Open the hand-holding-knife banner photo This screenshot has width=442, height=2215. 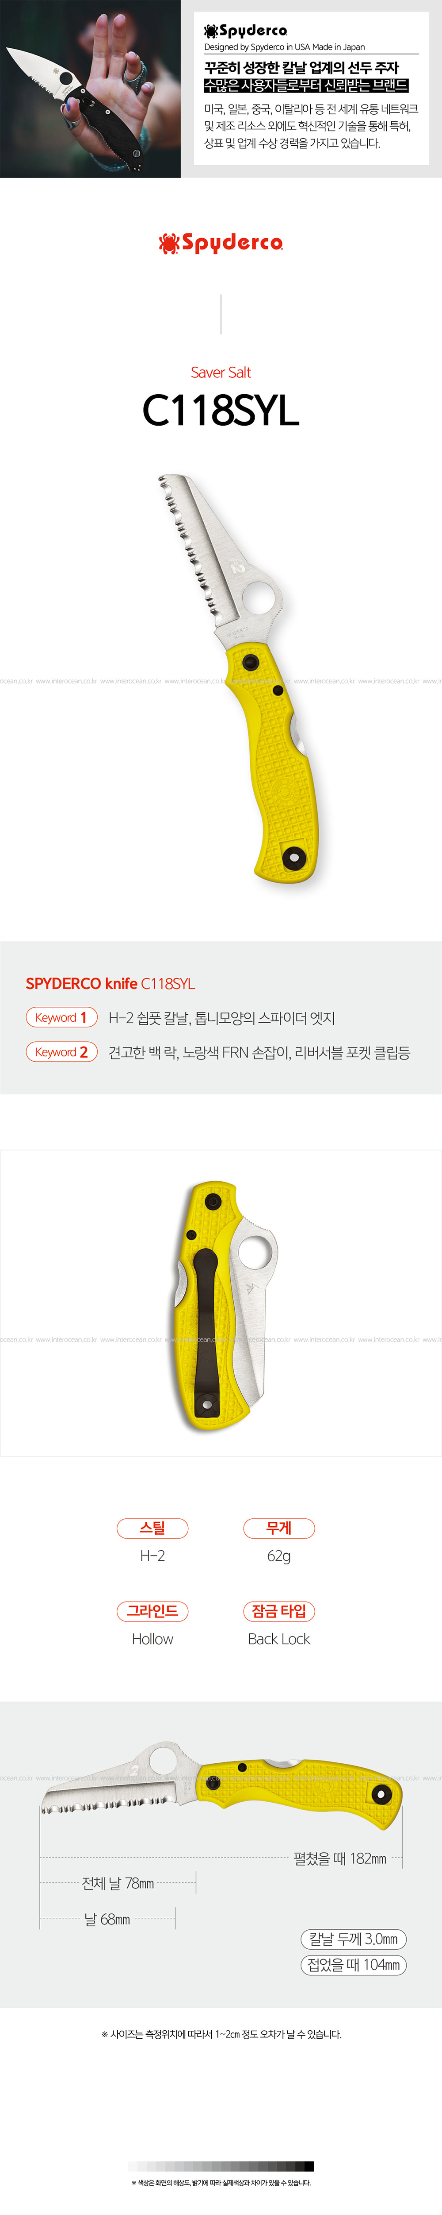(x=90, y=89)
